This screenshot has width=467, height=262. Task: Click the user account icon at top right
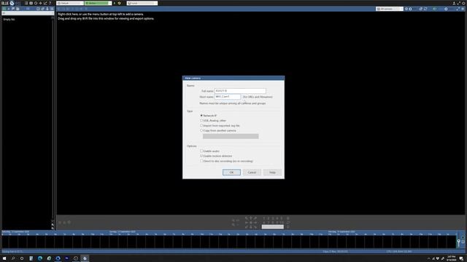pos(454,3)
